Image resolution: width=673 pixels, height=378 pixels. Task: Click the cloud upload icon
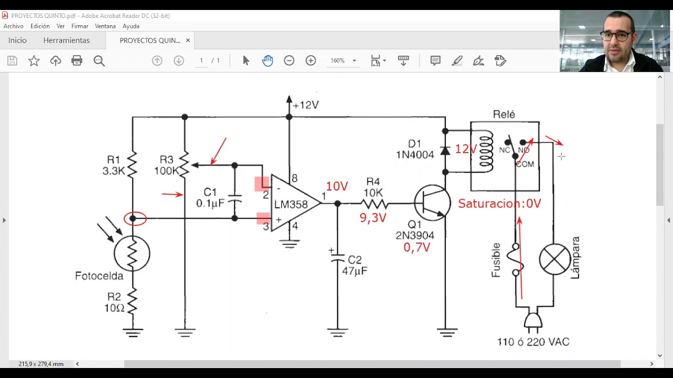click(56, 61)
